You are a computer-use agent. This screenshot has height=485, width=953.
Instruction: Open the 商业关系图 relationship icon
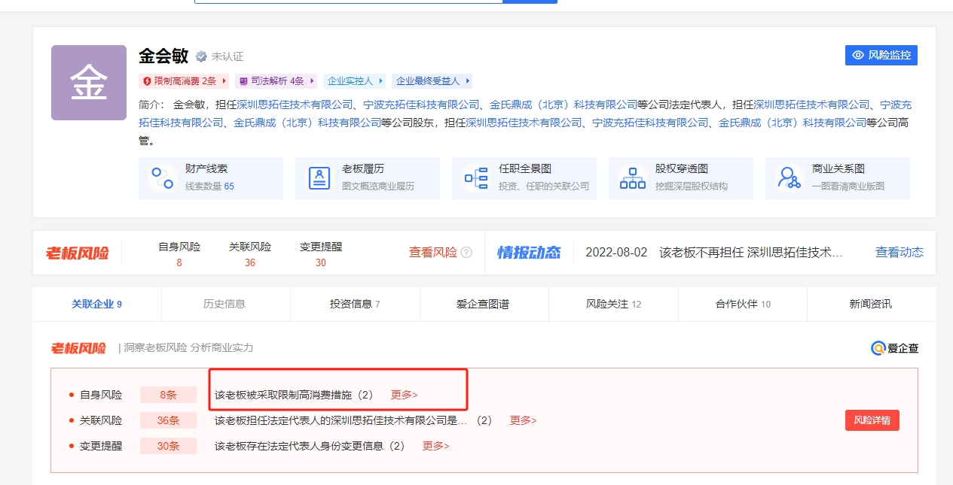789,178
